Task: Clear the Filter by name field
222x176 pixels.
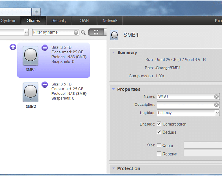Action: [76, 32]
